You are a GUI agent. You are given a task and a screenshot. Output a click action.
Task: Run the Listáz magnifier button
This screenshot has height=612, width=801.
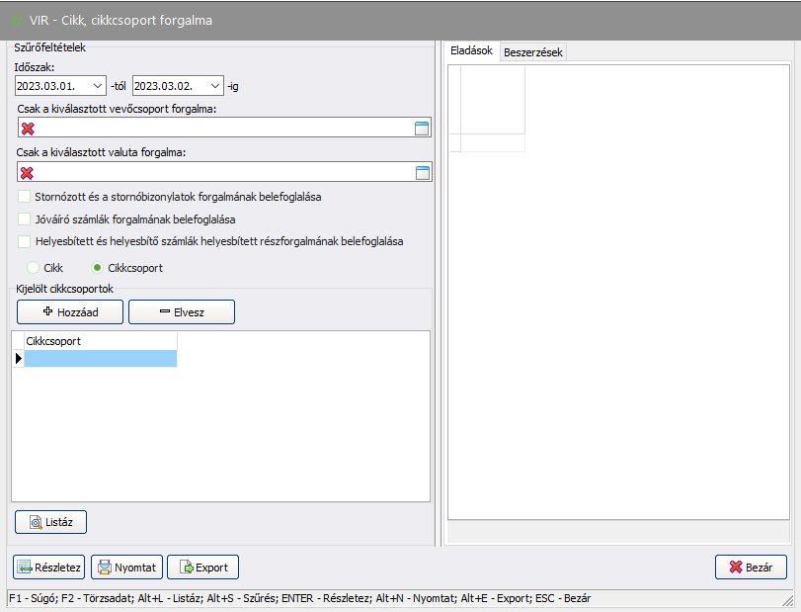51,521
